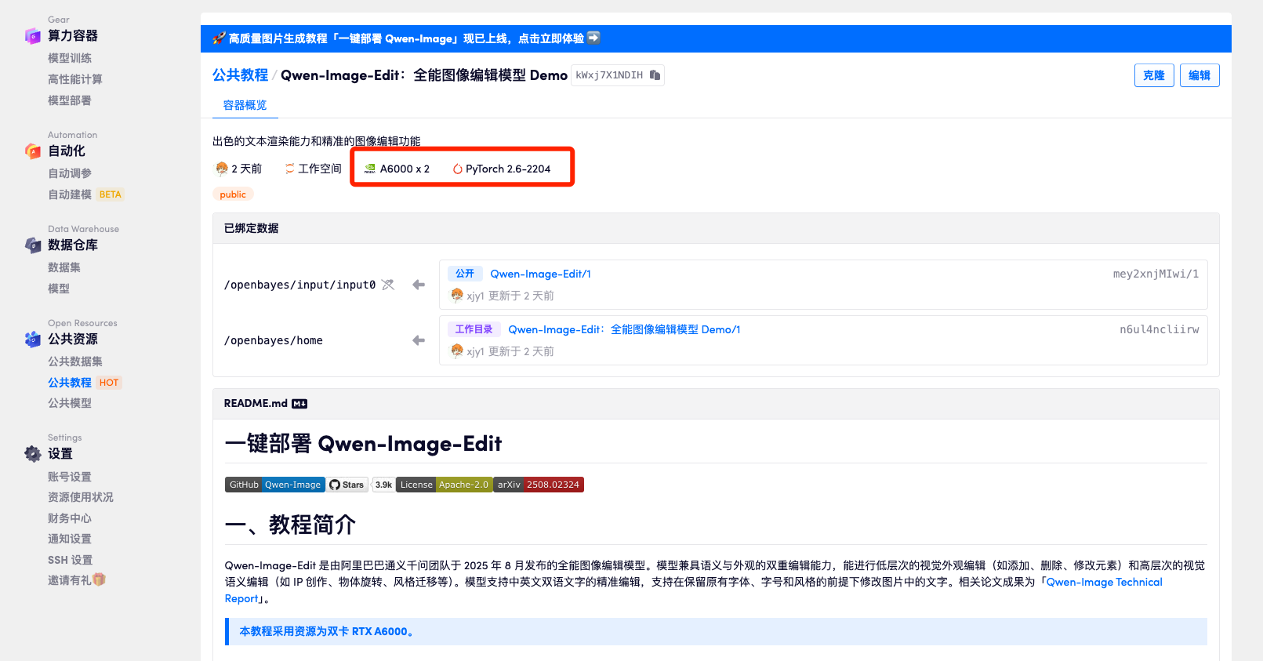Open the Qwen-Image-Edit/1 dataset link

pos(540,274)
